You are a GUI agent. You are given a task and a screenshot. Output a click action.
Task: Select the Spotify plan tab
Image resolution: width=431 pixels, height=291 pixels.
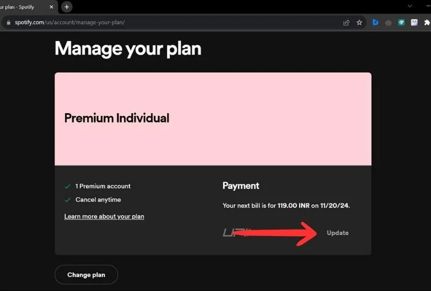(x=22, y=7)
